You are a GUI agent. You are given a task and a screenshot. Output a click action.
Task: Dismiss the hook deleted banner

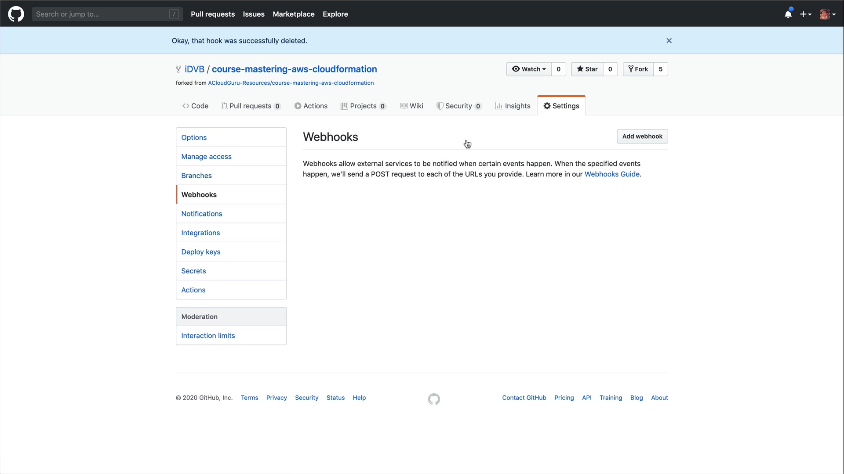tap(669, 41)
